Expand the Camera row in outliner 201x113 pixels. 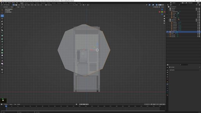(x=170, y=13)
